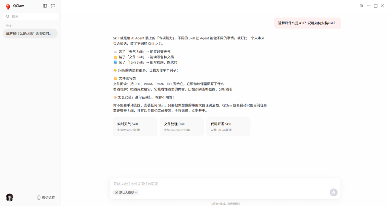Open the 请解释什么是skill conversation in sidebar
This screenshot has height=206, width=389.
click(x=30, y=33)
